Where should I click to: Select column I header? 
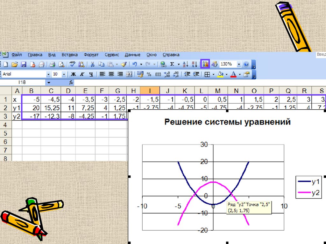(150, 91)
